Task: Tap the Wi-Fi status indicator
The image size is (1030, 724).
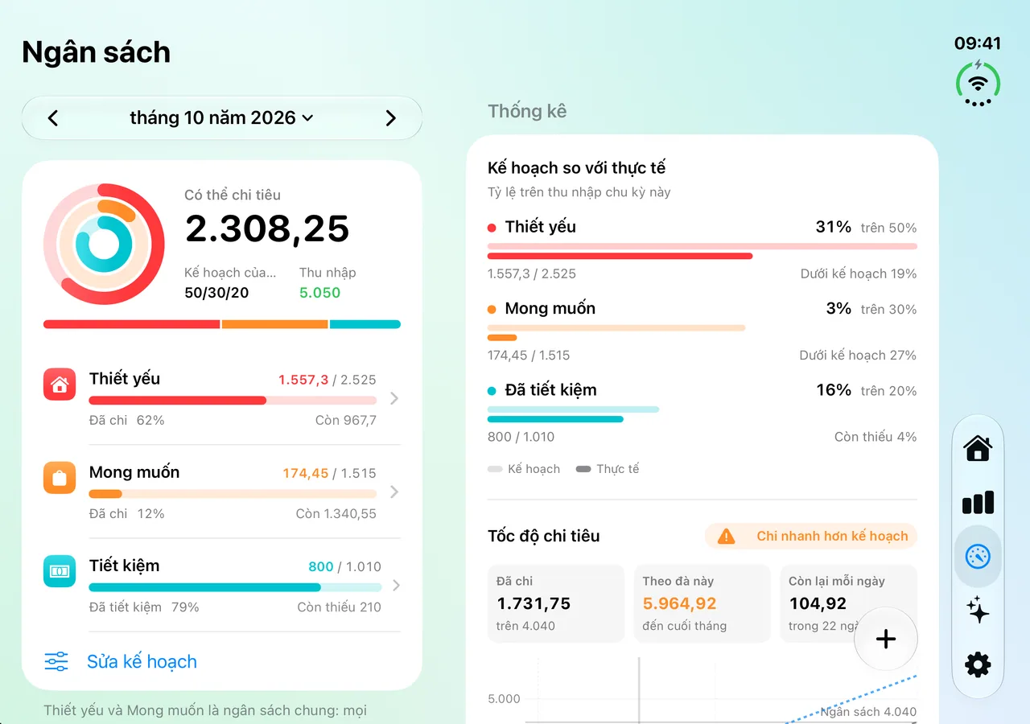Action: point(978,83)
